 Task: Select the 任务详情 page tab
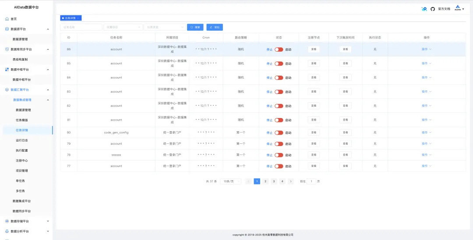(70, 18)
